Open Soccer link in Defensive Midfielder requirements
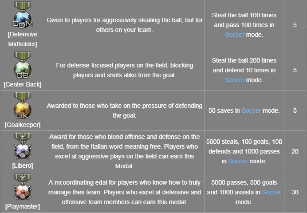 [235, 34]
